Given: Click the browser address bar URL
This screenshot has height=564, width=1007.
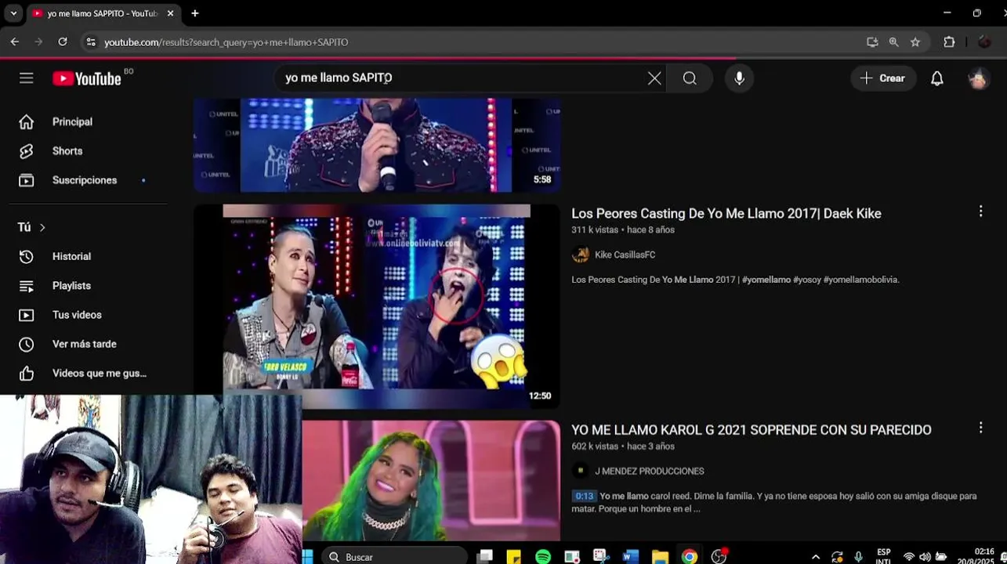Looking at the screenshot, I should coord(226,42).
